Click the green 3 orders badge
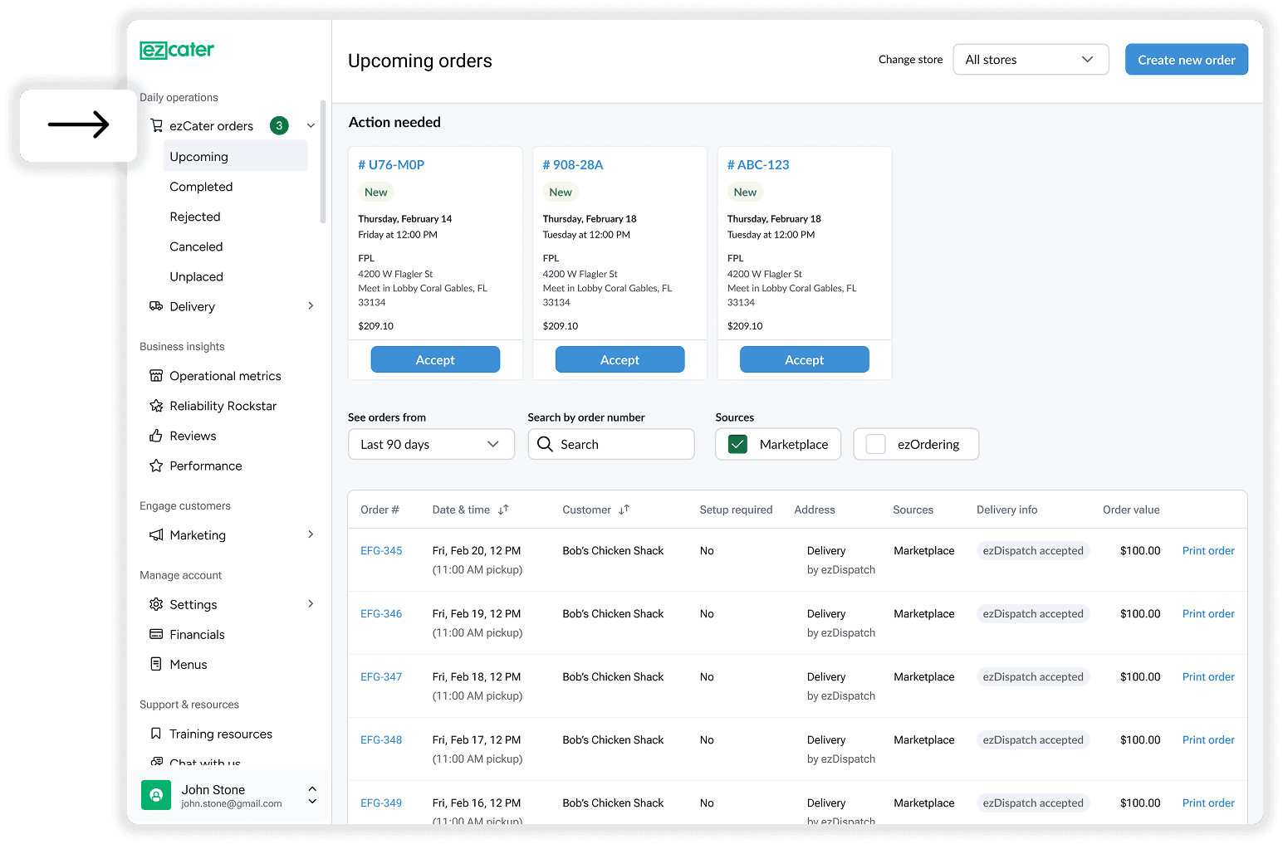The width and height of the screenshot is (1283, 844). pos(279,125)
